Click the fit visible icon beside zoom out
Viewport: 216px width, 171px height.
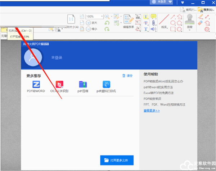pyautogui.click(x=82, y=29)
